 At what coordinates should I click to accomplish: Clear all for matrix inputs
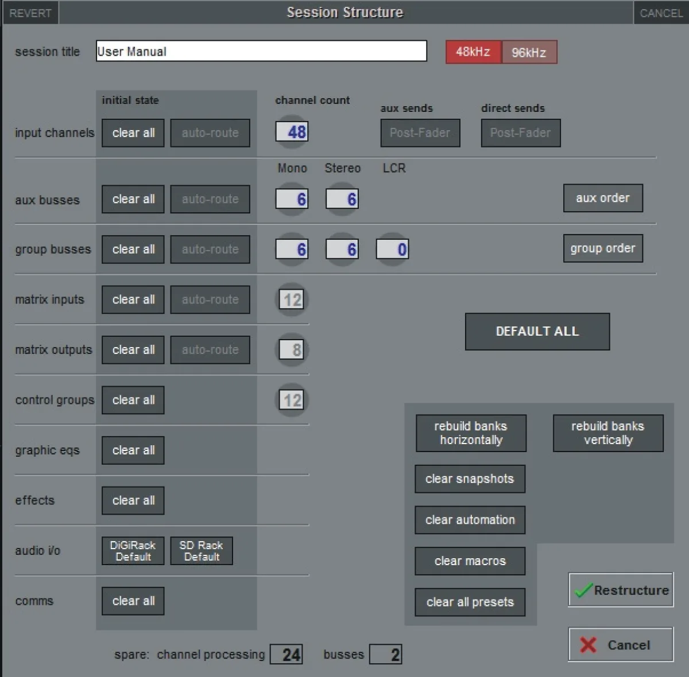pyautogui.click(x=133, y=299)
